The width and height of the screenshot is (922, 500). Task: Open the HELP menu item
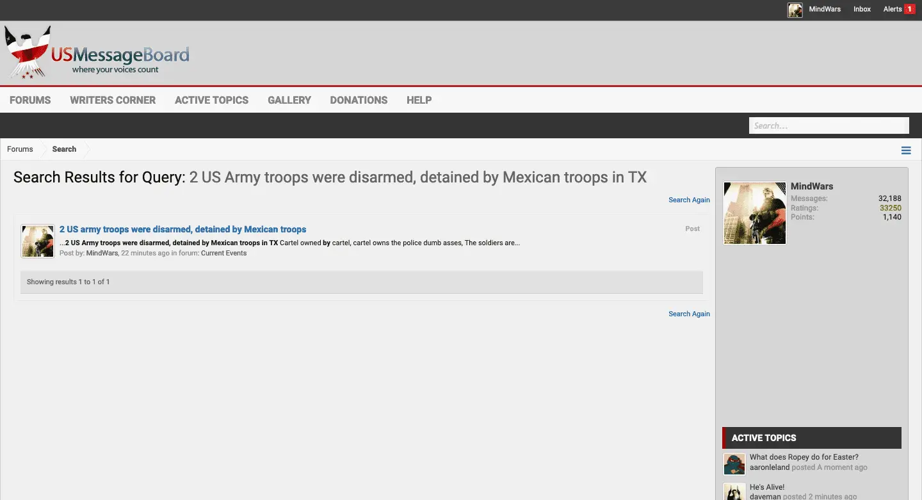(419, 100)
